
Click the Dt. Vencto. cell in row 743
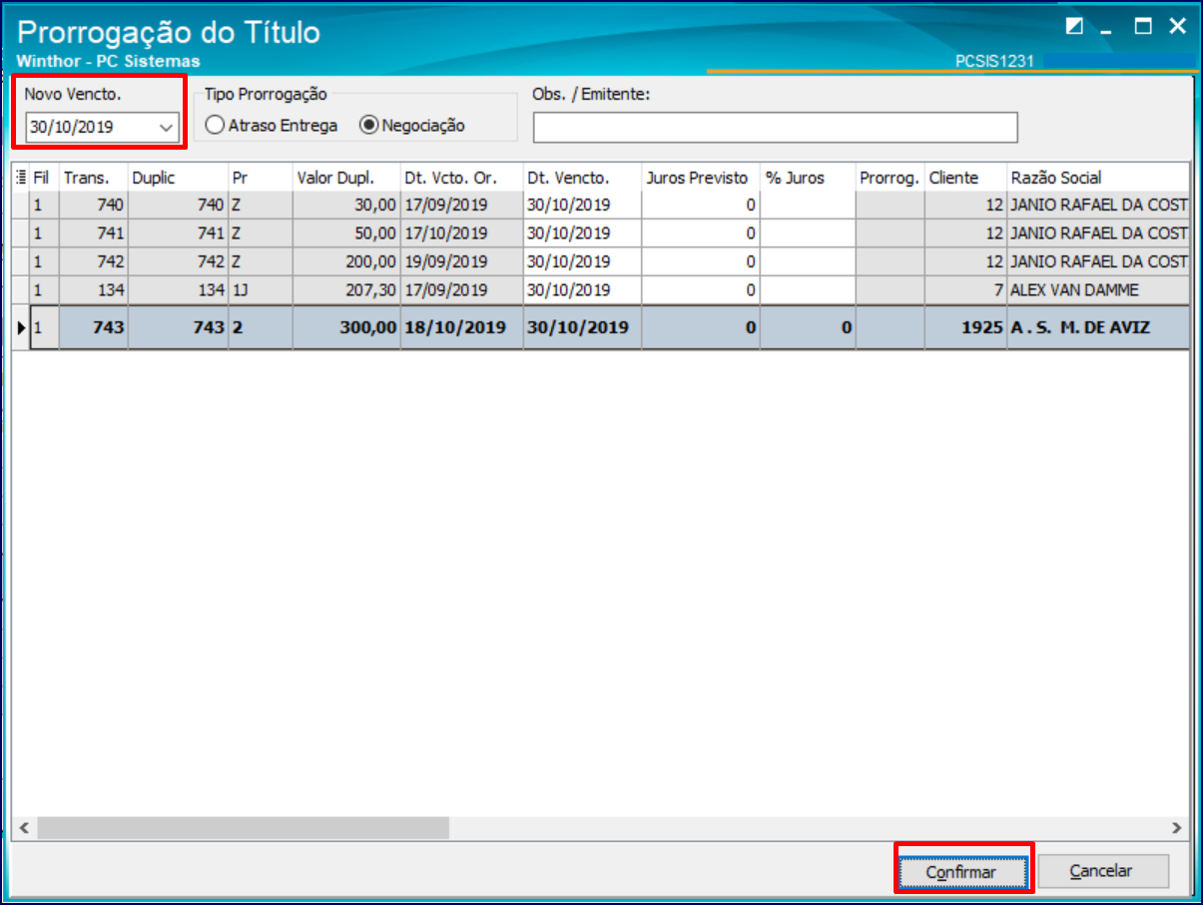pos(582,327)
